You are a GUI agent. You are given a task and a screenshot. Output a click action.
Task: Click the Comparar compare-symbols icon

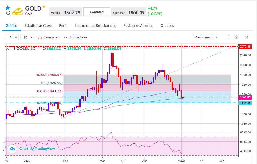coord(40,37)
